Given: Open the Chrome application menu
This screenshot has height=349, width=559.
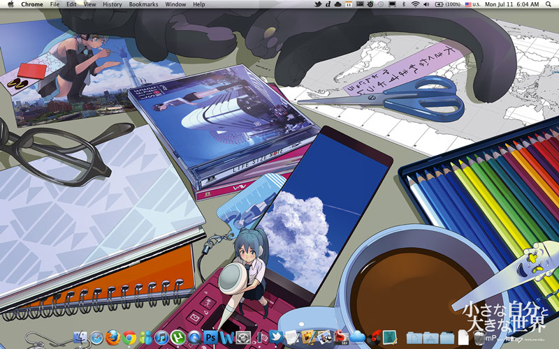Looking at the screenshot, I should click(x=32, y=4).
